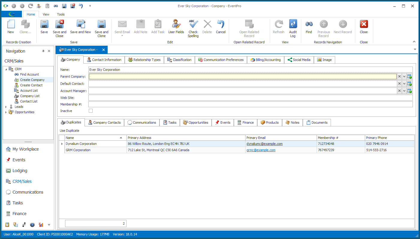Click the Save ribbon button
The height and width of the screenshot is (239, 420).
click(x=44, y=27)
